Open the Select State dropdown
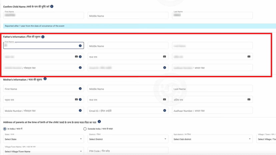276x155 pixels. (x=43, y=139)
